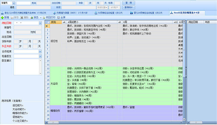
Task: Select row number 22 header
Action: (x=47, y=107)
